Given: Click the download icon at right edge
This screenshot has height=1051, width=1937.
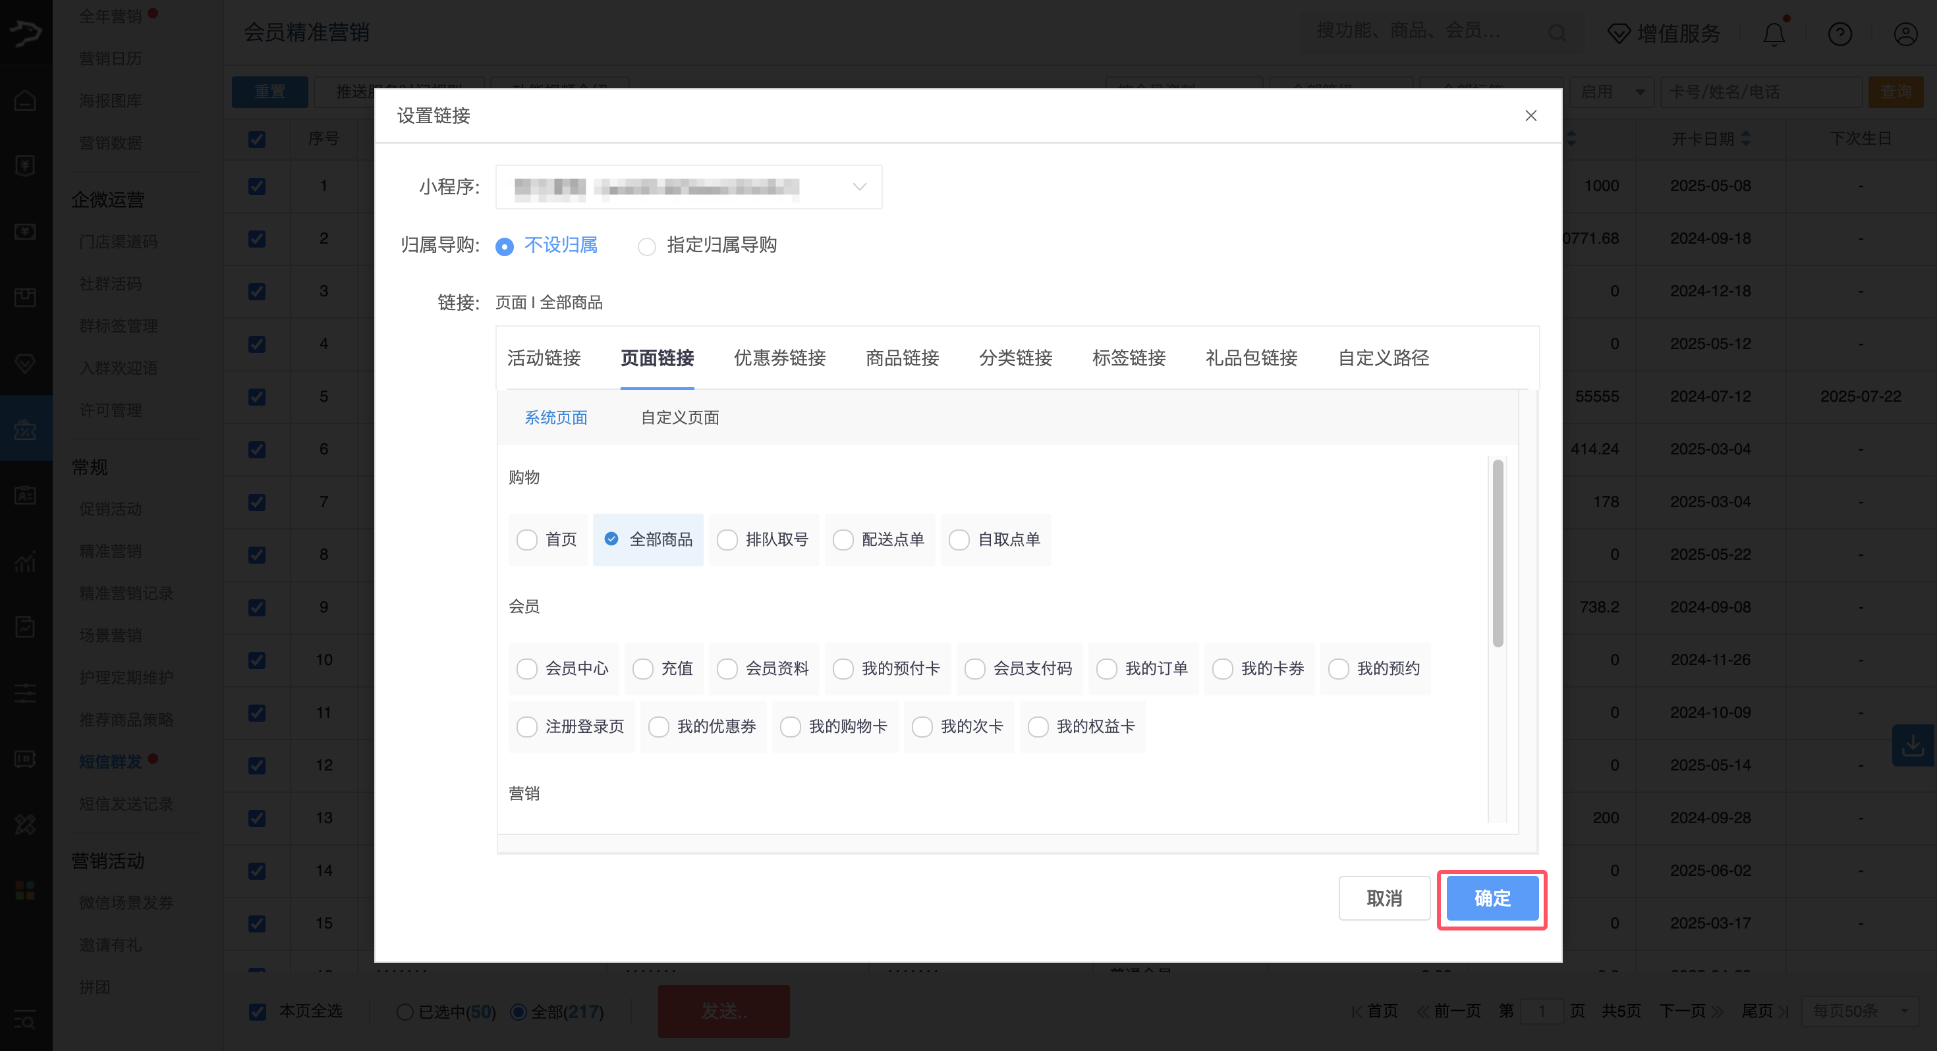Looking at the screenshot, I should tap(1912, 745).
